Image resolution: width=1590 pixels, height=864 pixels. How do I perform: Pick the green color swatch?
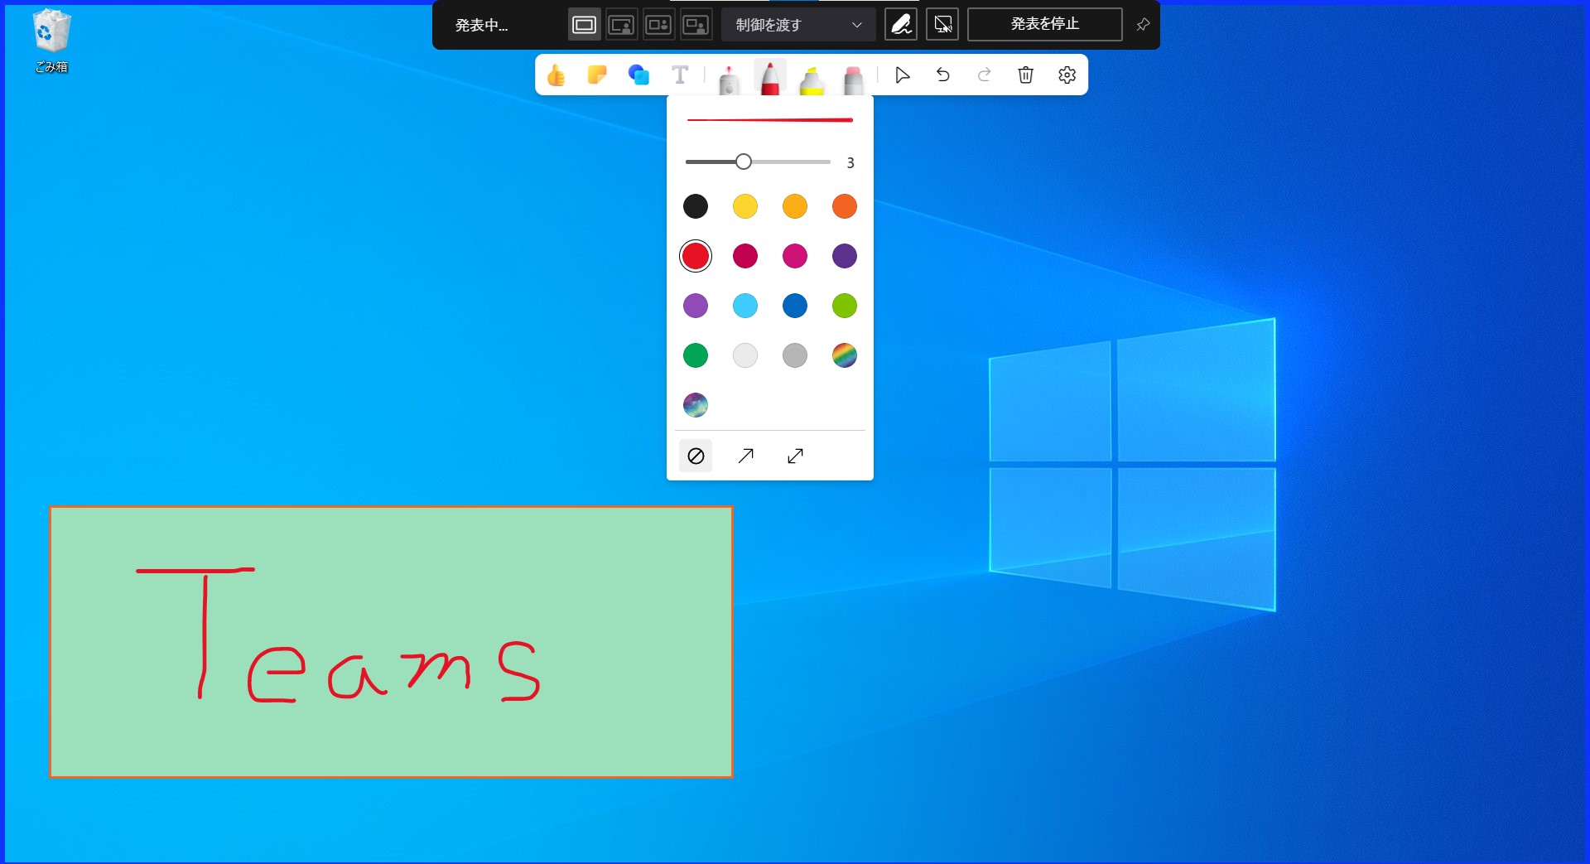pos(696,355)
